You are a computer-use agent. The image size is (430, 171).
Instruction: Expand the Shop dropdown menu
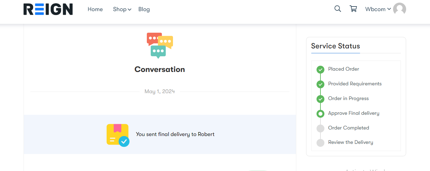pos(122,9)
